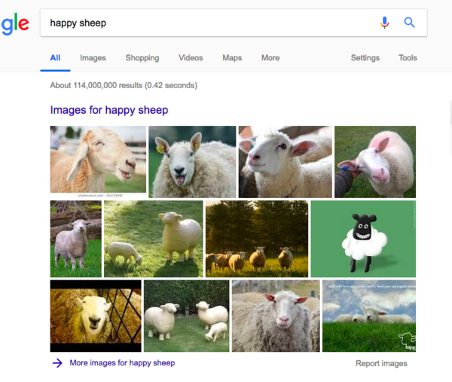452x382 pixels.
Task: Switch to the Images tab
Action: [93, 58]
